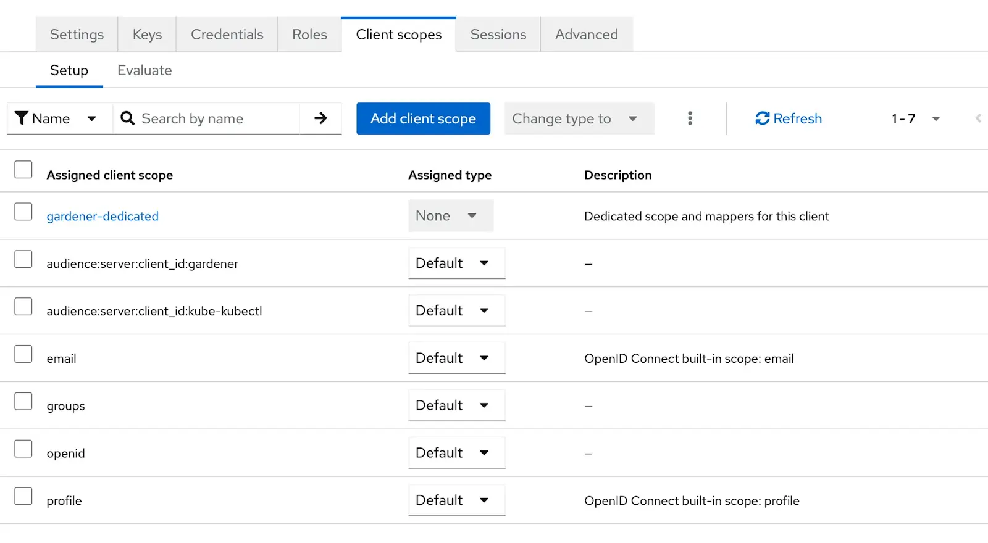The image size is (988, 543).
Task: Click 'Dedicated scope and mappers for this client' description
Action: 706,216
